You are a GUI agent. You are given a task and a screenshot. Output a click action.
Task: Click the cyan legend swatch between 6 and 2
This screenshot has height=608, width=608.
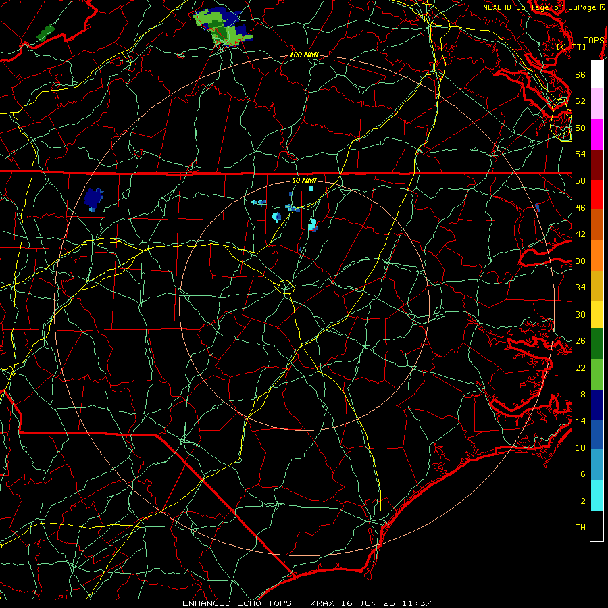point(597,495)
